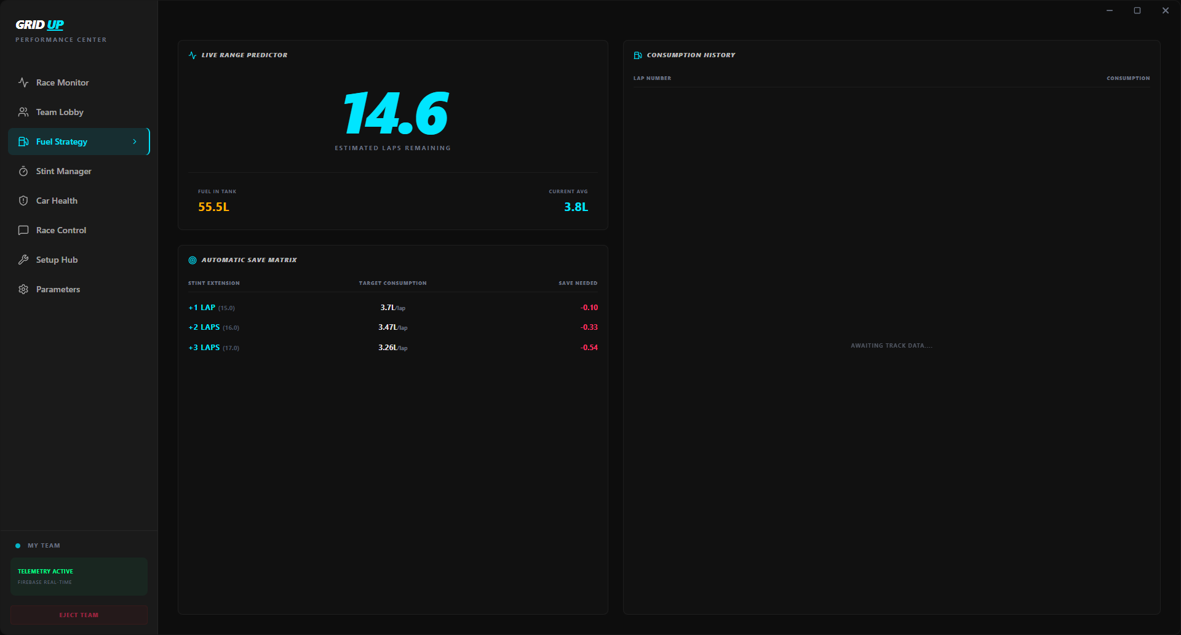Click the Grid Up logo
The height and width of the screenshot is (635, 1181).
coord(40,25)
